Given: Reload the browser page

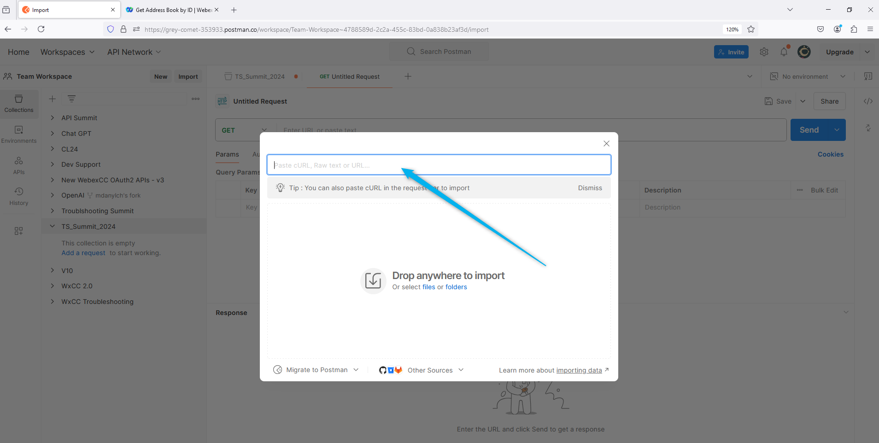Looking at the screenshot, I should pyautogui.click(x=41, y=29).
